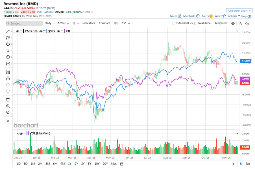Screen dimensions: 255x169
Task: Open chart settings gear icon
Action: [x=233, y=23]
